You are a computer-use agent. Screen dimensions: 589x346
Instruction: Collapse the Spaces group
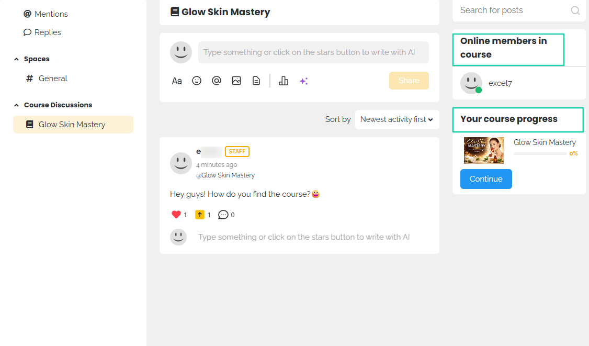point(17,59)
